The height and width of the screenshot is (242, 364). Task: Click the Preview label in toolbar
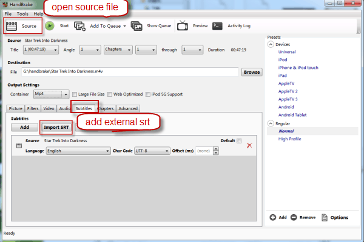pos(200,25)
